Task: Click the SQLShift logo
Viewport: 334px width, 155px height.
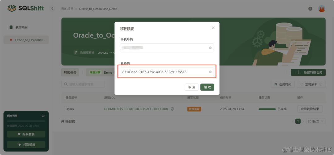Action: (x=26, y=9)
